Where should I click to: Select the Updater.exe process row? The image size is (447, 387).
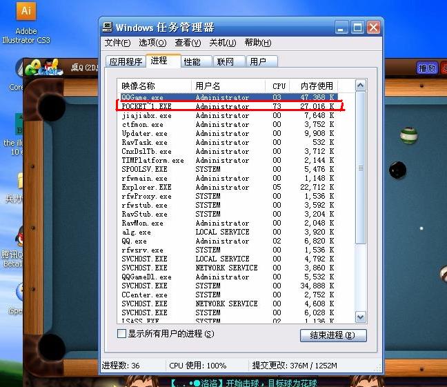[228, 133]
